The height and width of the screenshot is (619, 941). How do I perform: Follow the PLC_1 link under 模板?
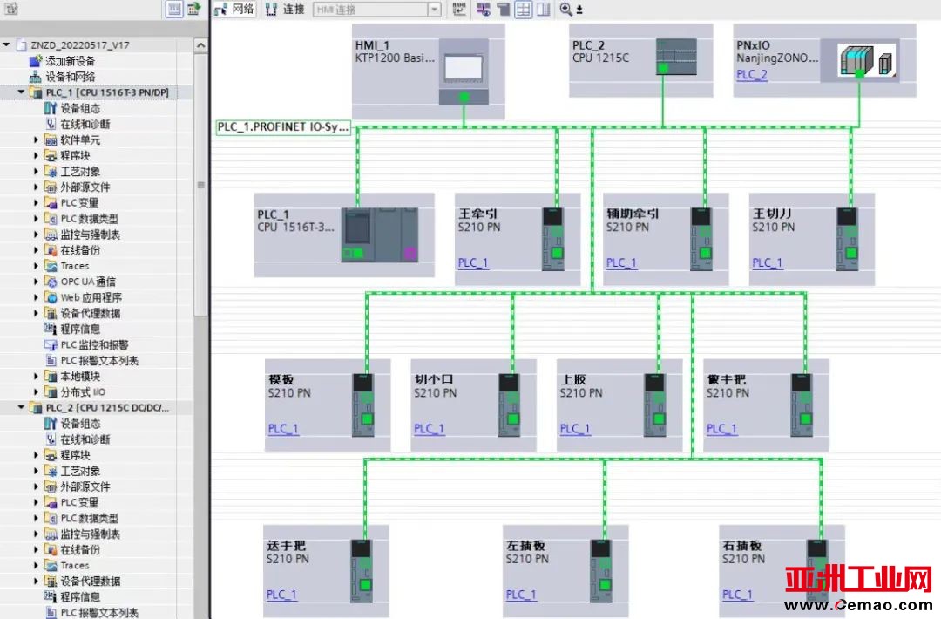(x=283, y=429)
